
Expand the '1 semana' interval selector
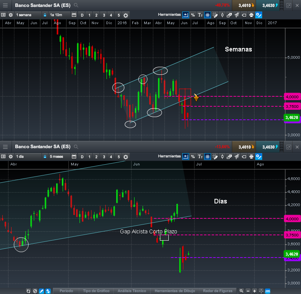[x=28, y=15]
